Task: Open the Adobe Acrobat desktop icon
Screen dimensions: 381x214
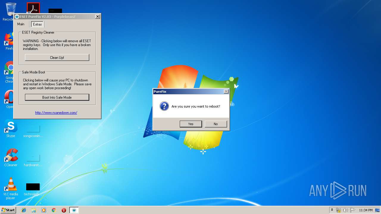Action: [x=33, y=8]
